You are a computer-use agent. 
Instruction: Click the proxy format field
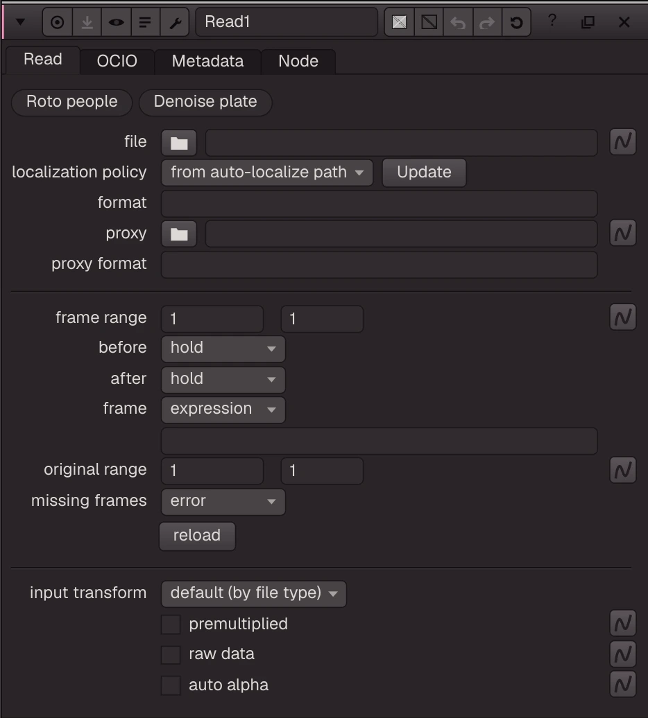(x=380, y=265)
